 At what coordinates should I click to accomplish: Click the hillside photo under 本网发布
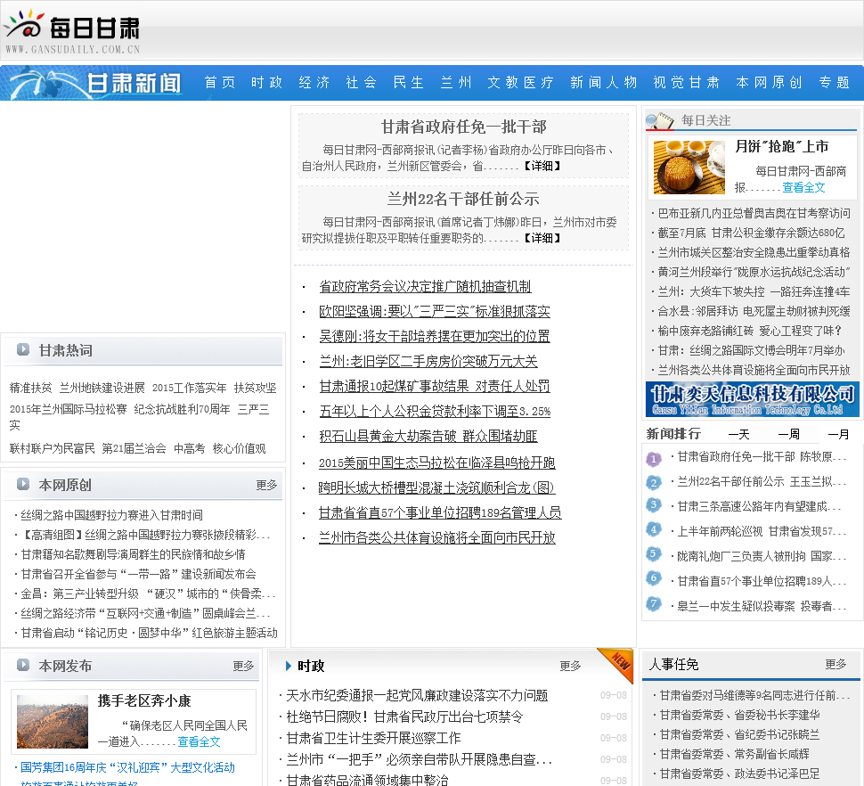[53, 722]
